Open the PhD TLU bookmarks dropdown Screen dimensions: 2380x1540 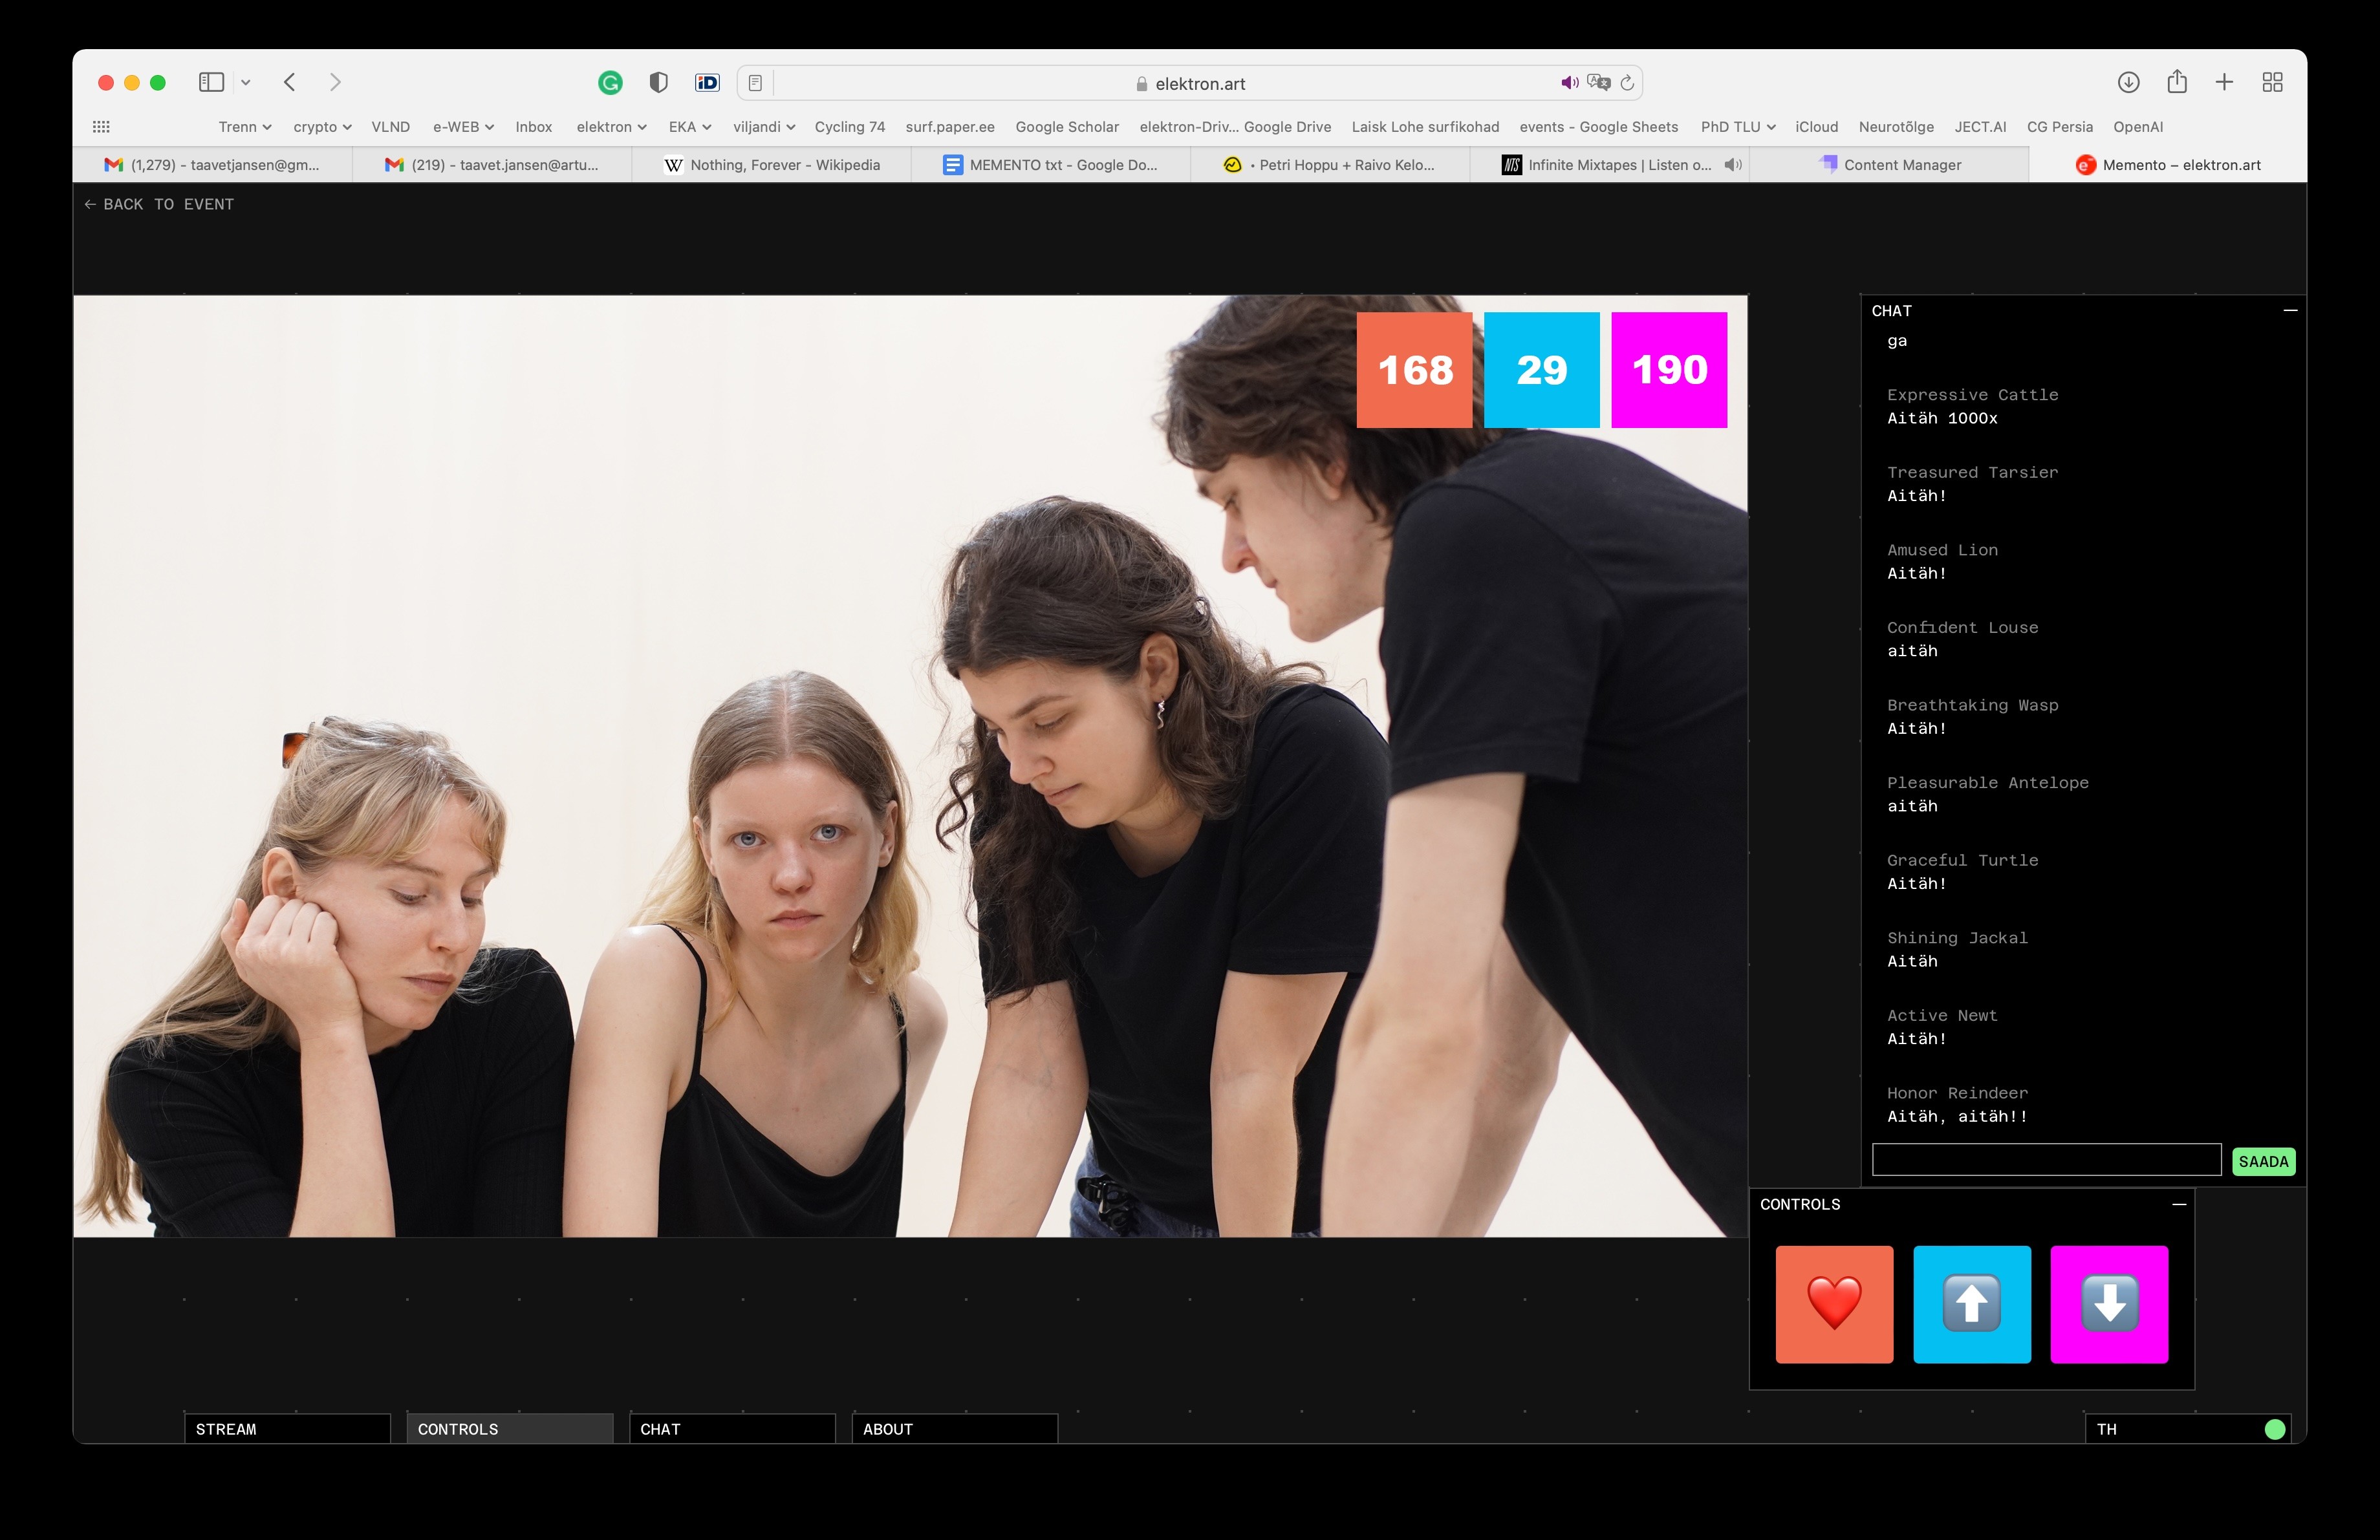pyautogui.click(x=1737, y=127)
